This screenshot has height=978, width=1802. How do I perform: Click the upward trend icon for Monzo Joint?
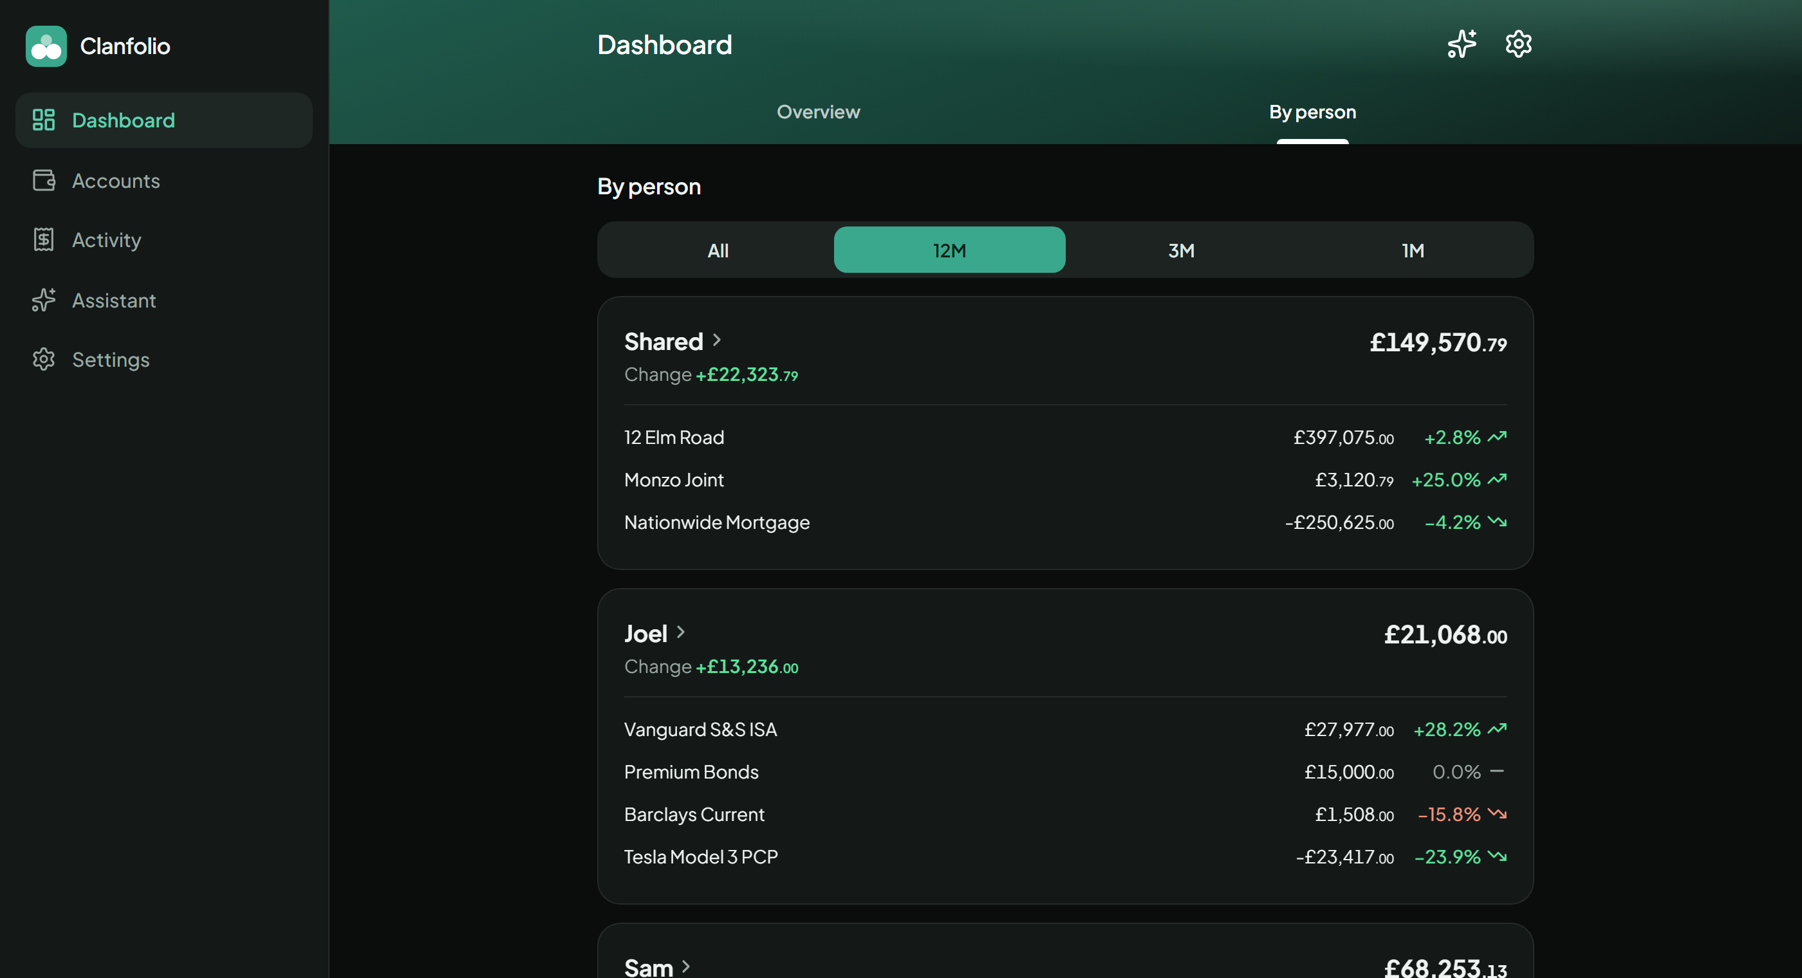pyautogui.click(x=1497, y=480)
